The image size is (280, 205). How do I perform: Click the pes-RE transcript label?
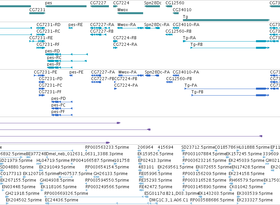pos(76,24)
